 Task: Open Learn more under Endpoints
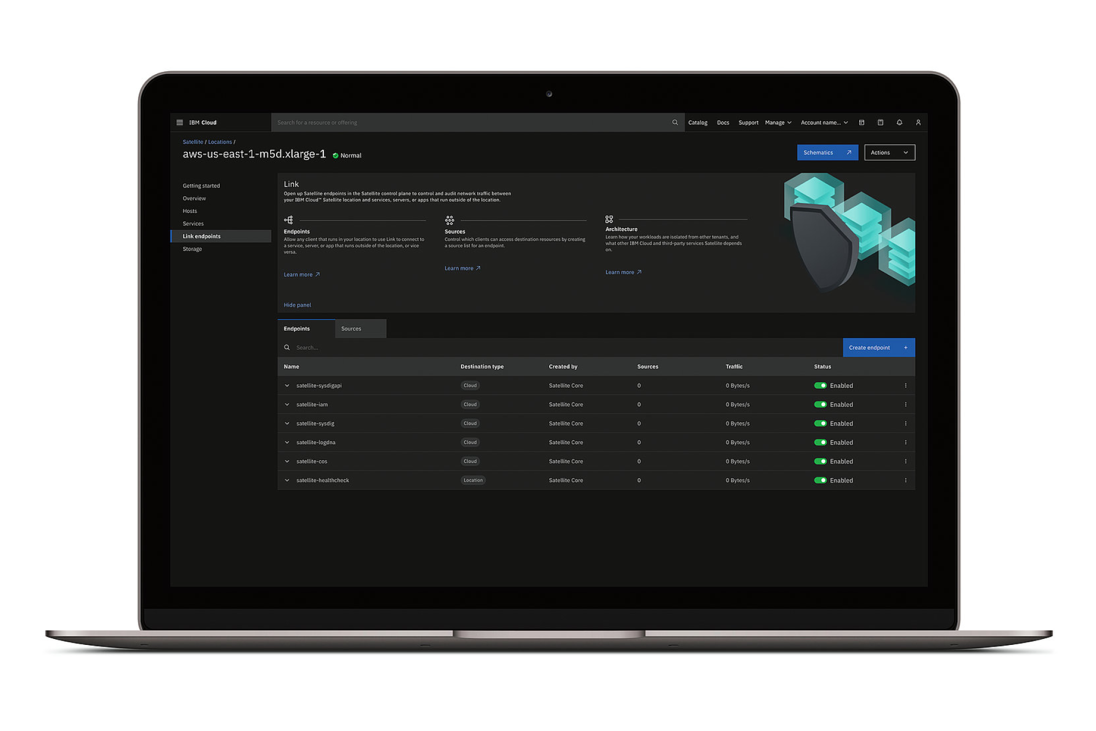point(301,274)
